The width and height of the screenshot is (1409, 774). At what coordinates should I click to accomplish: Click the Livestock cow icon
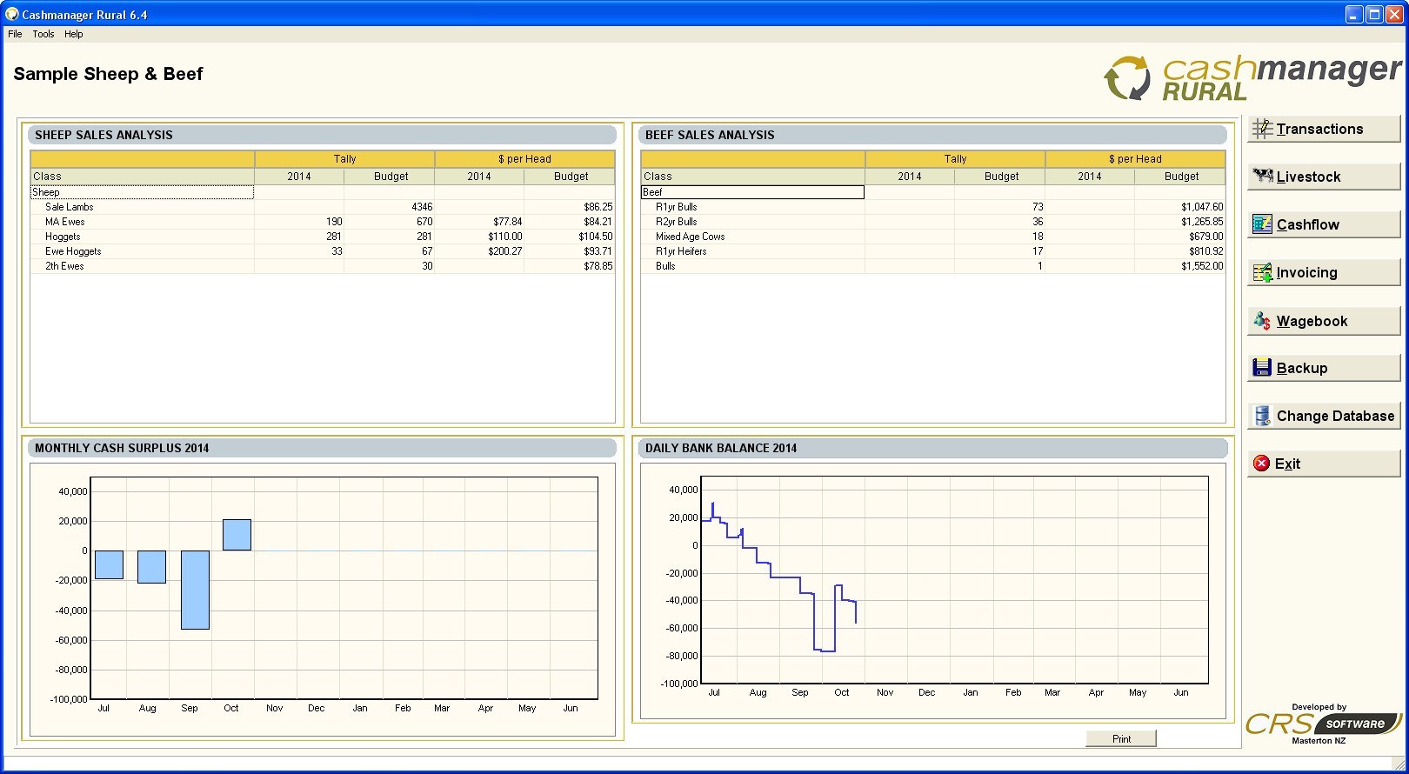click(x=1263, y=177)
